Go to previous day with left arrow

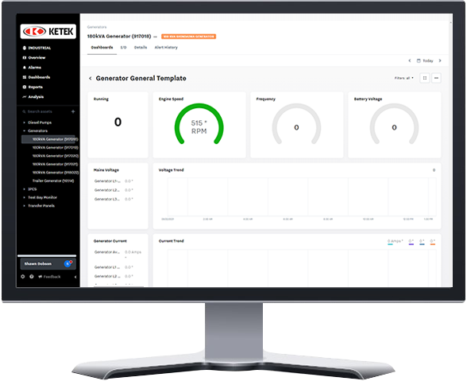(x=410, y=60)
